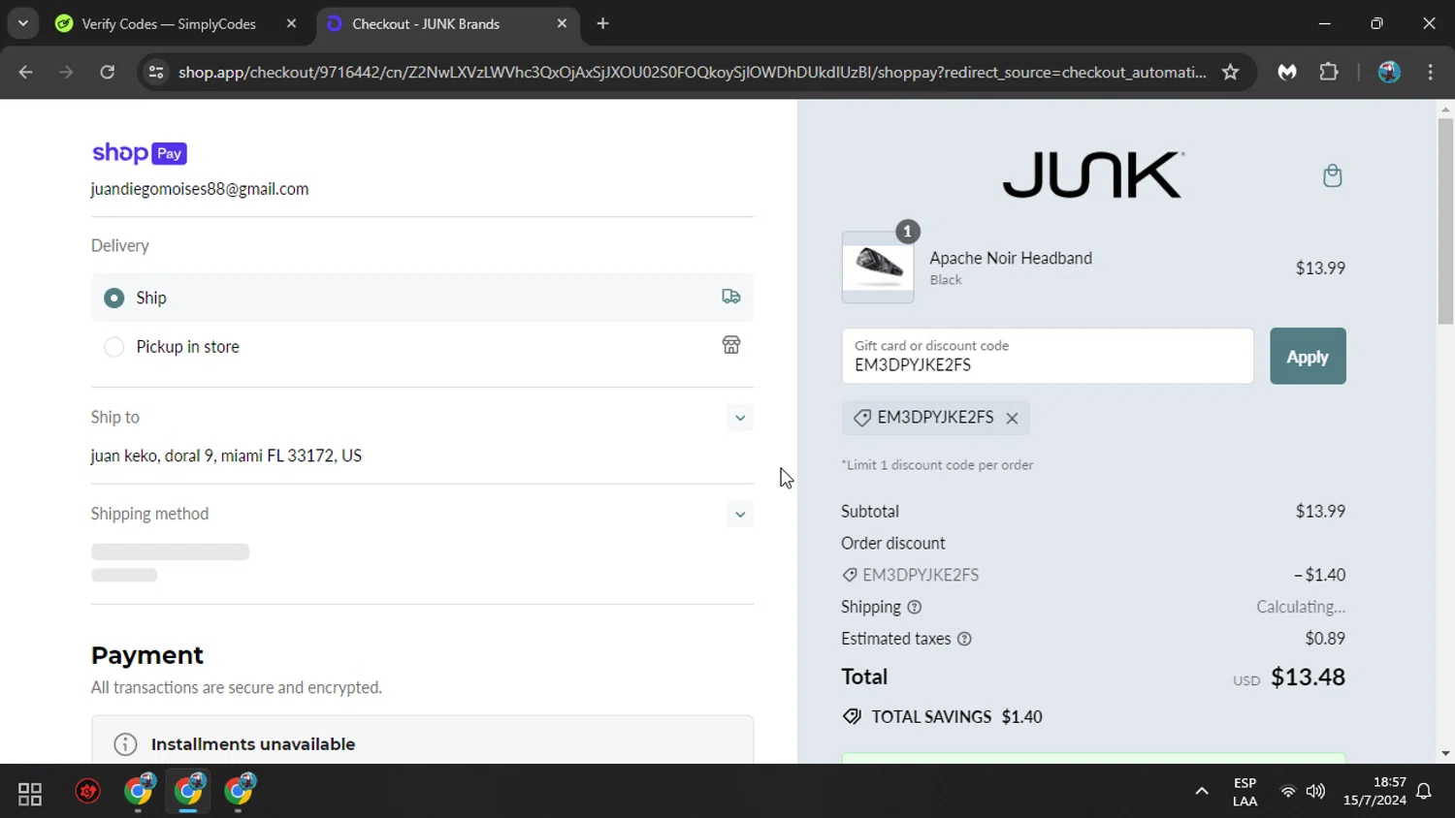Open the Windows notifications bell

[1424, 791]
